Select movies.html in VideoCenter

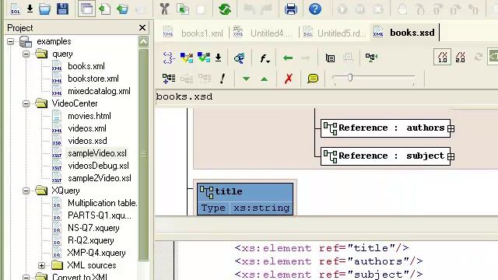click(x=89, y=116)
